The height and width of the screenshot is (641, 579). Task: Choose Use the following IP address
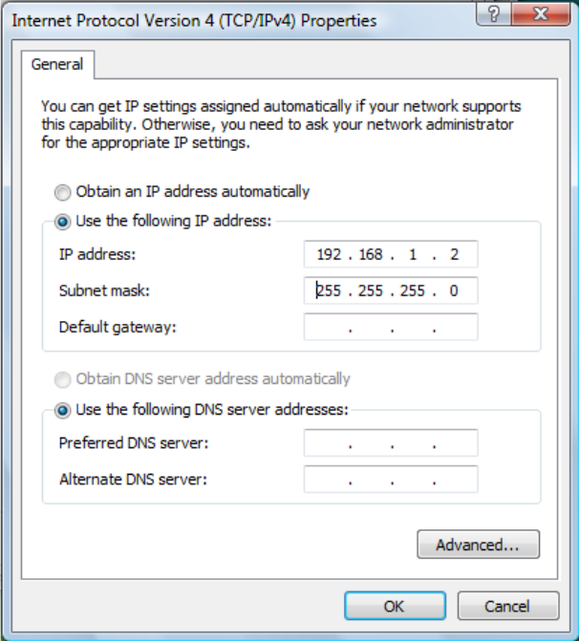63,222
